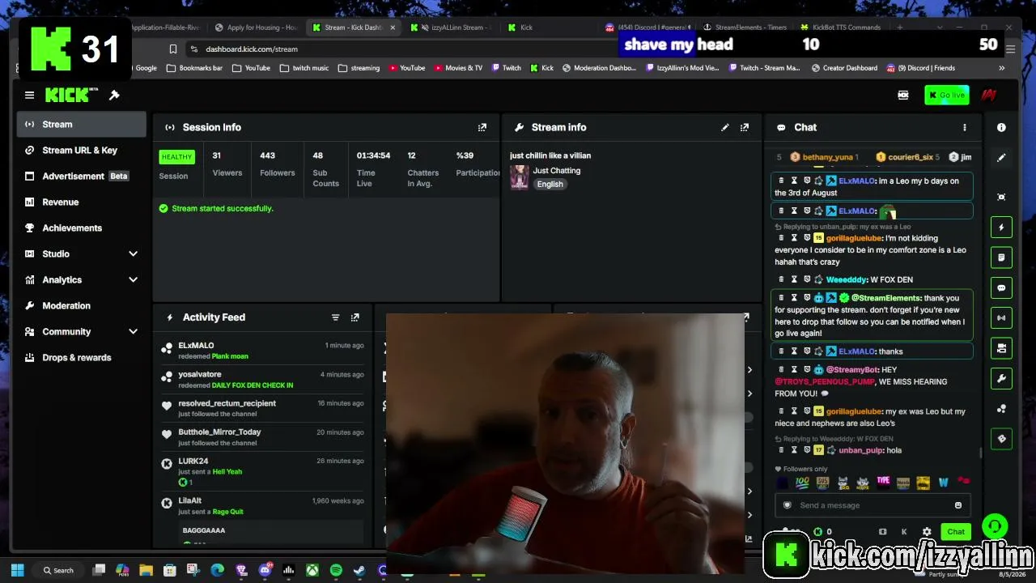
Task: Open Spotify from the taskbar
Action: [336, 570]
